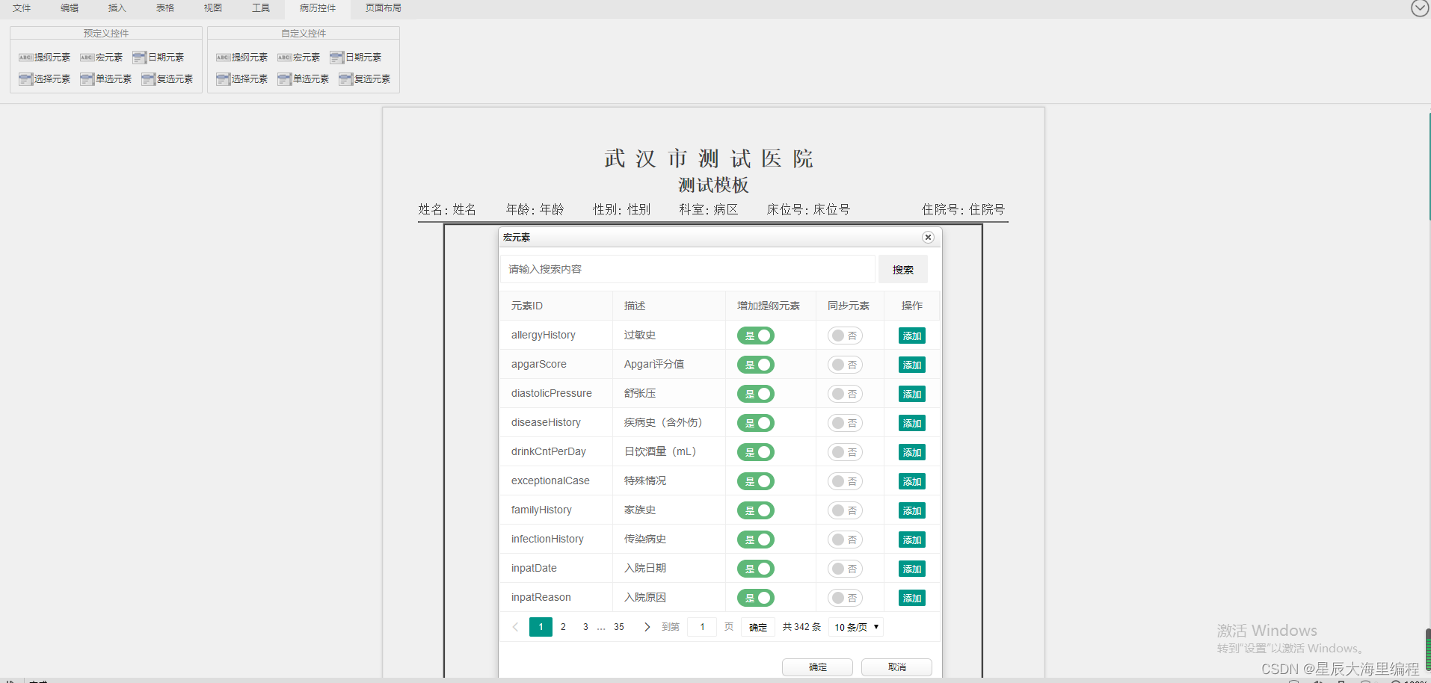Image resolution: width=1431 pixels, height=683 pixels.
Task: Turn off 增加提纲元素 for inpatReason
Action: [x=756, y=598]
